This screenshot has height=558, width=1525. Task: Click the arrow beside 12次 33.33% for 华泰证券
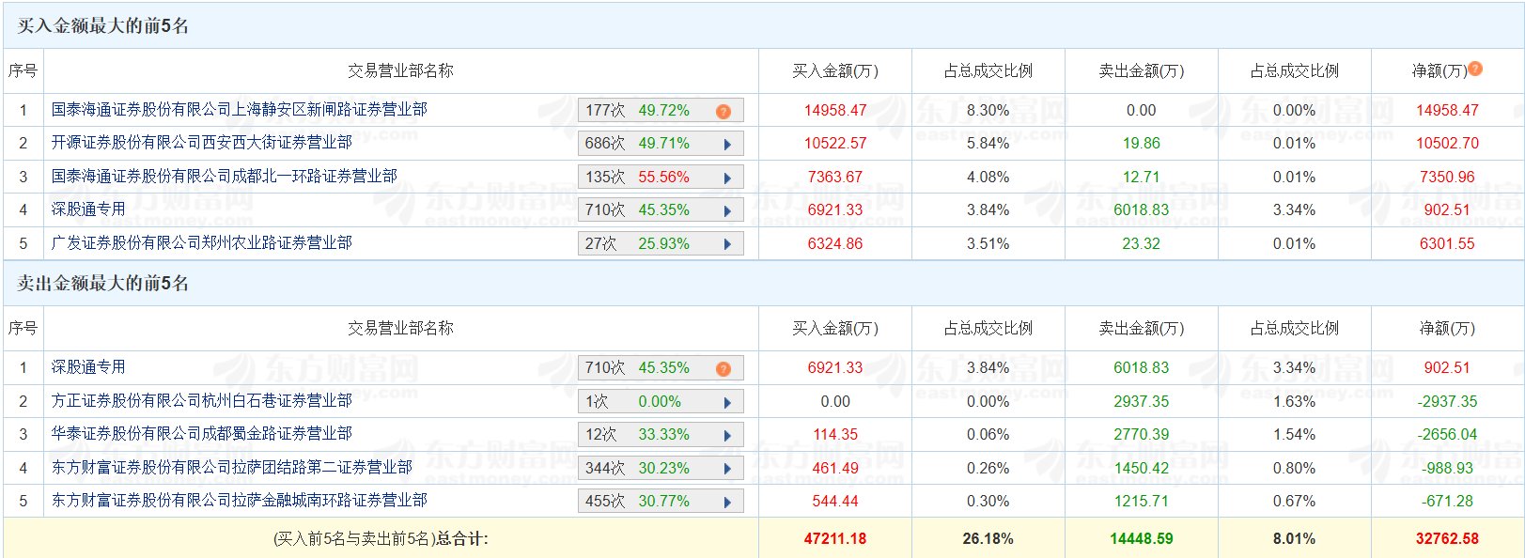727,435
